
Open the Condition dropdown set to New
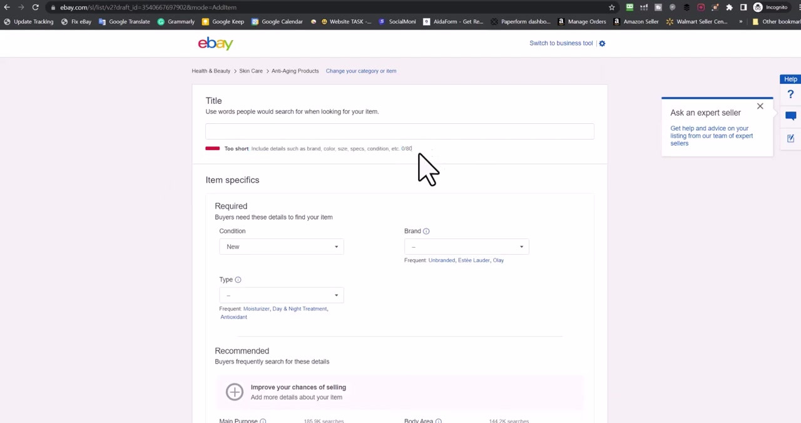[x=282, y=247]
